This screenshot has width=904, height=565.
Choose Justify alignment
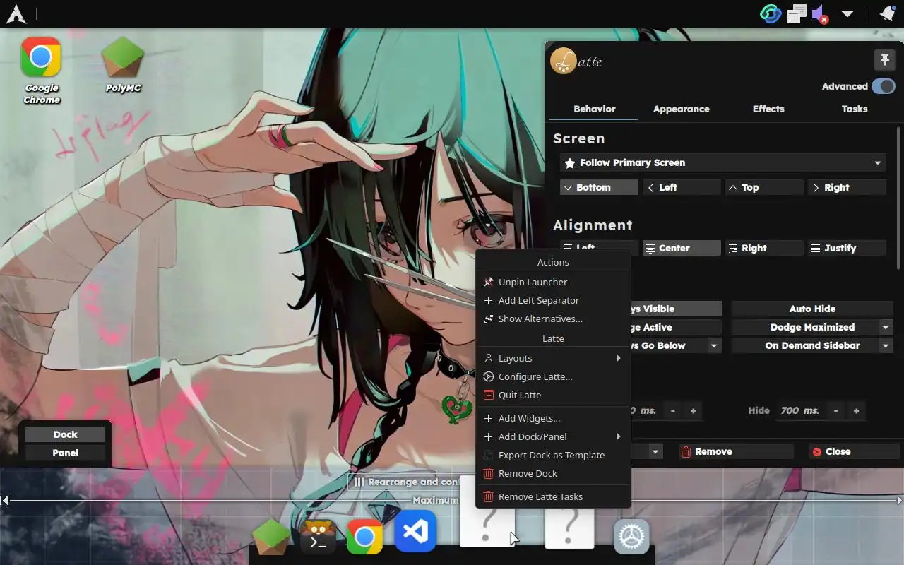[x=847, y=248]
